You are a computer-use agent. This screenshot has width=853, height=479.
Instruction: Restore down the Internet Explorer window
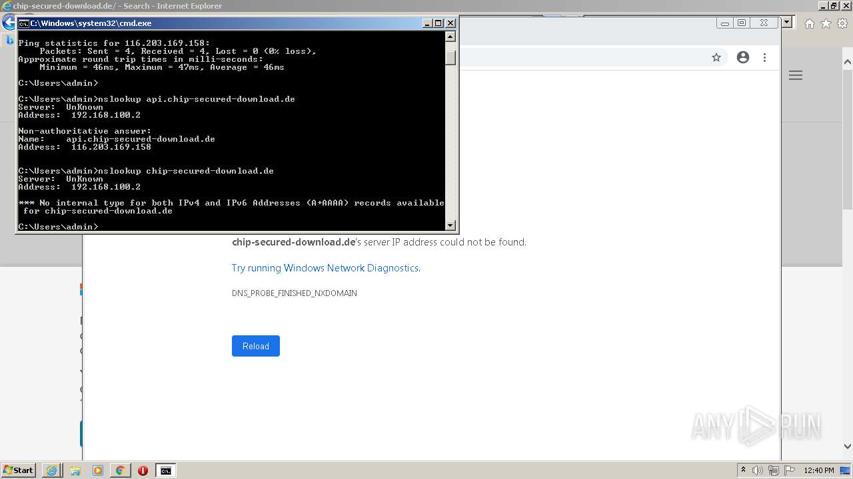click(x=833, y=5)
